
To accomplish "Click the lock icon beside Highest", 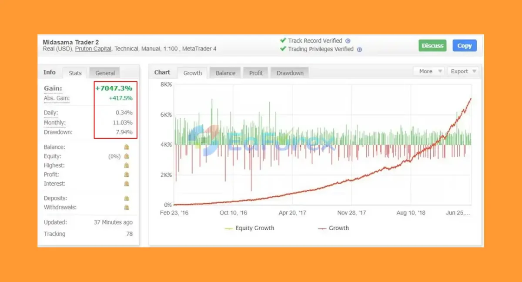I will [127, 165].
